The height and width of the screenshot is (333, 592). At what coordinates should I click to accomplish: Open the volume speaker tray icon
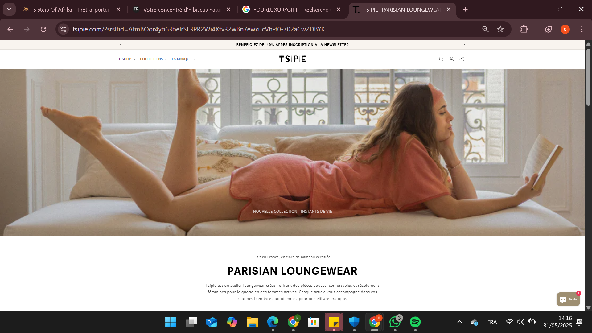click(520, 322)
